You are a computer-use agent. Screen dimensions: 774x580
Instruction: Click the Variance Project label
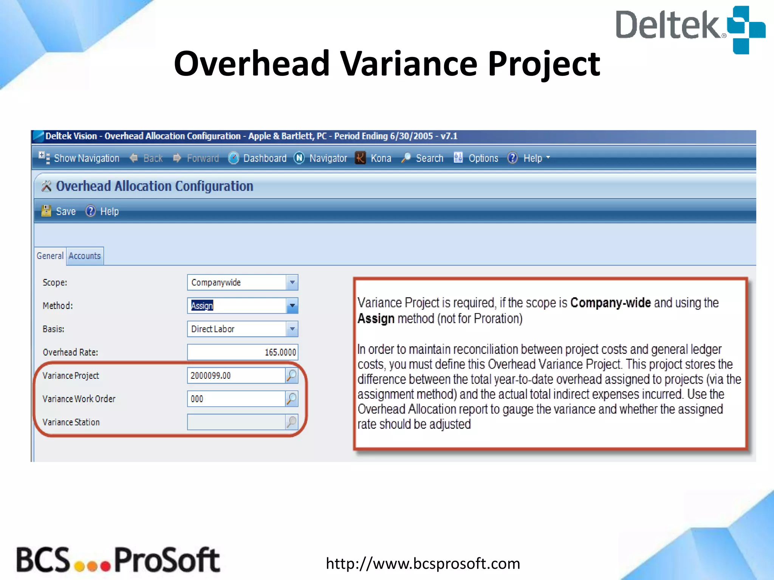coord(71,376)
